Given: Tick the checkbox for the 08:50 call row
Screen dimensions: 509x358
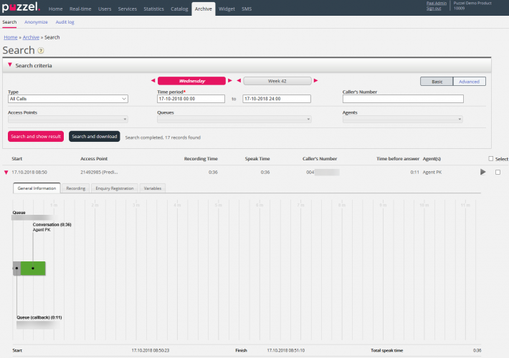Looking at the screenshot, I should [x=498, y=172].
